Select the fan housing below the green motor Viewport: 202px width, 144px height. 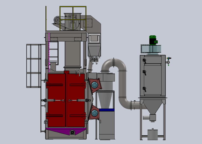151,49
